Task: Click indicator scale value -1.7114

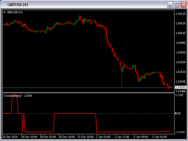Action: (x=180, y=132)
